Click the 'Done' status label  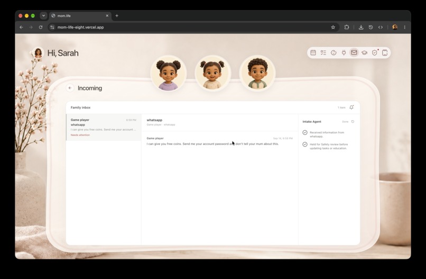tap(345, 122)
